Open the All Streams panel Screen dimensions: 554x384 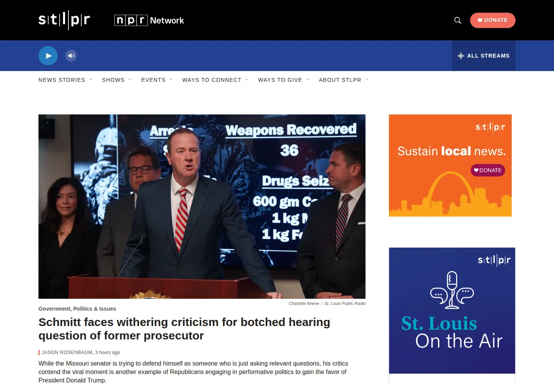[484, 56]
